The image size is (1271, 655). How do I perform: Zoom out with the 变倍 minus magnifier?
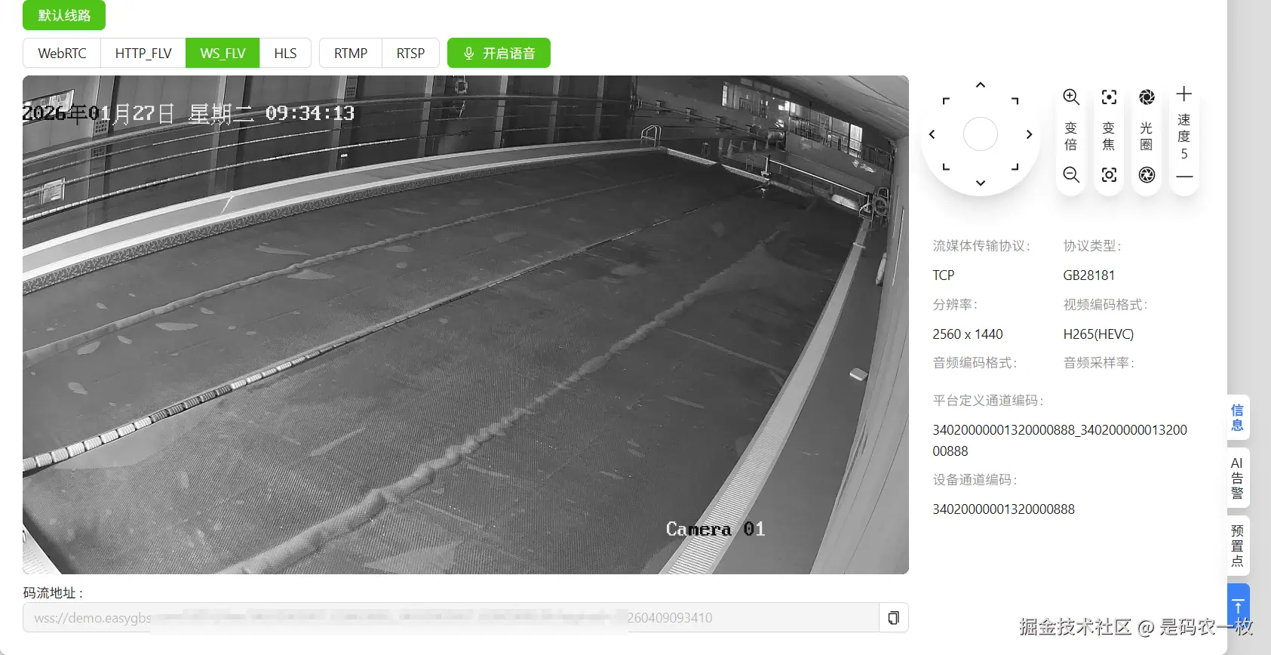1071,175
